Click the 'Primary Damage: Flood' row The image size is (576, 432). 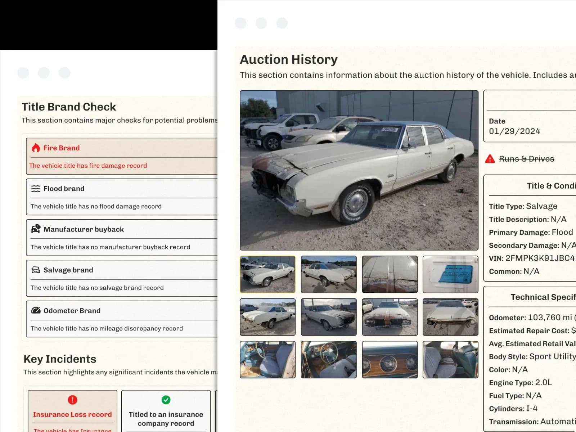(531, 232)
